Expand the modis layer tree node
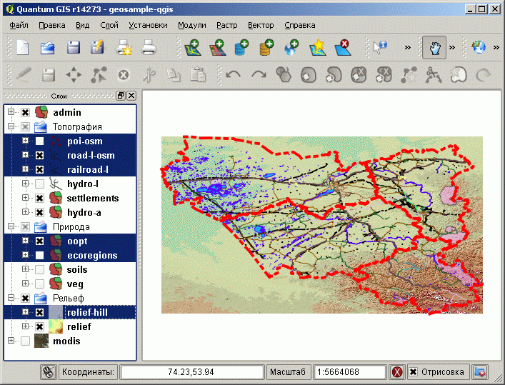Viewport: 505px width, 385px height. point(11,341)
